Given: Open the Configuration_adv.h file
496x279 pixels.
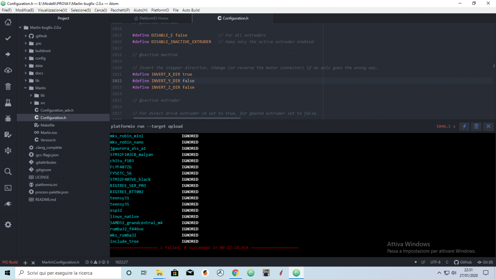Looking at the screenshot, I should [57, 110].
